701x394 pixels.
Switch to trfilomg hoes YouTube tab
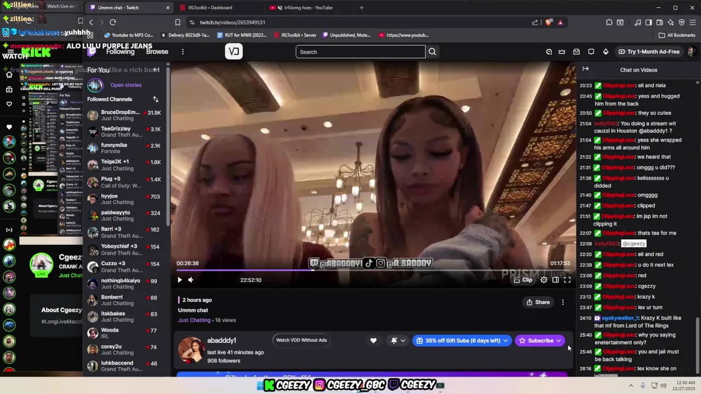[308, 8]
